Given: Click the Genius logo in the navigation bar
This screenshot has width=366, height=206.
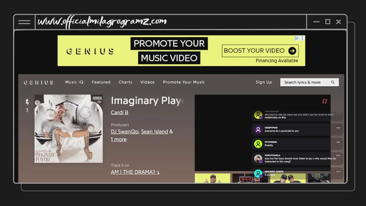Looking at the screenshot, I should [x=38, y=82].
